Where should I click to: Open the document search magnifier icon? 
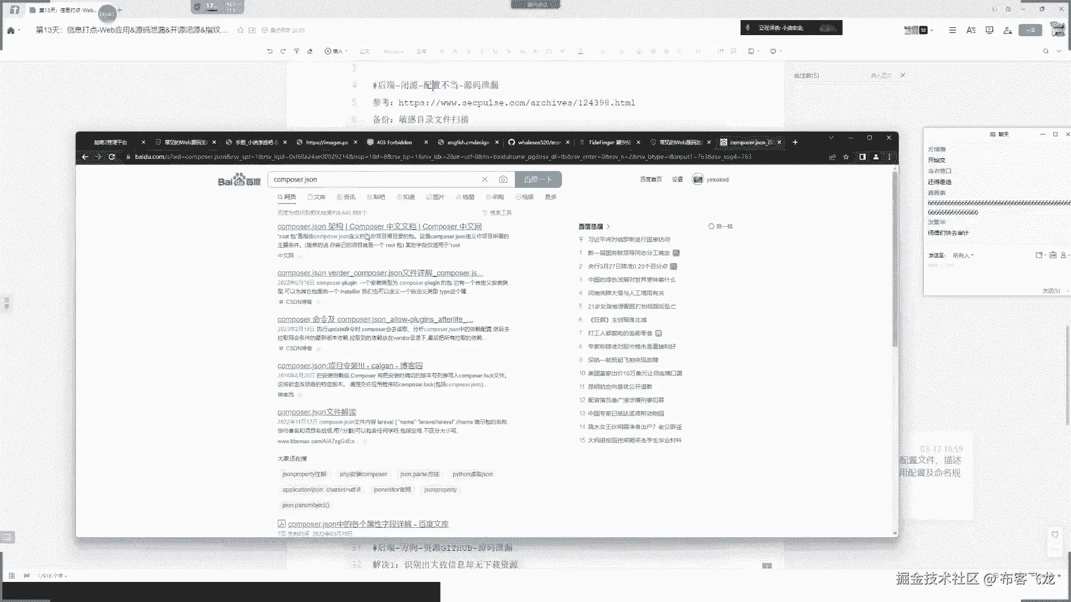click(x=1046, y=51)
